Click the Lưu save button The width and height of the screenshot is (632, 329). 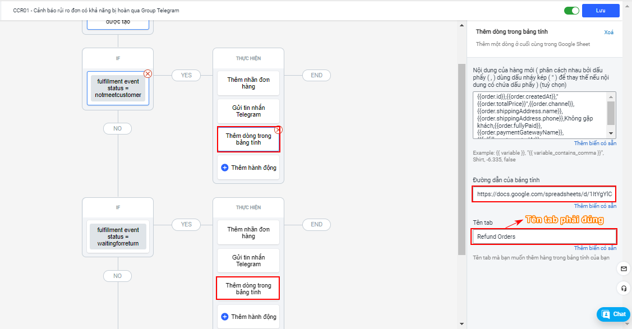(601, 11)
